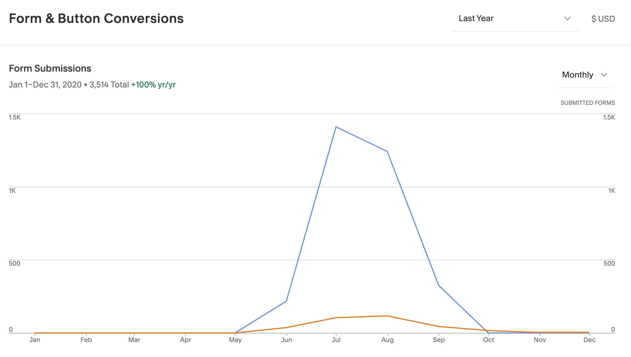Click the Jan label on x-axis

(35, 340)
